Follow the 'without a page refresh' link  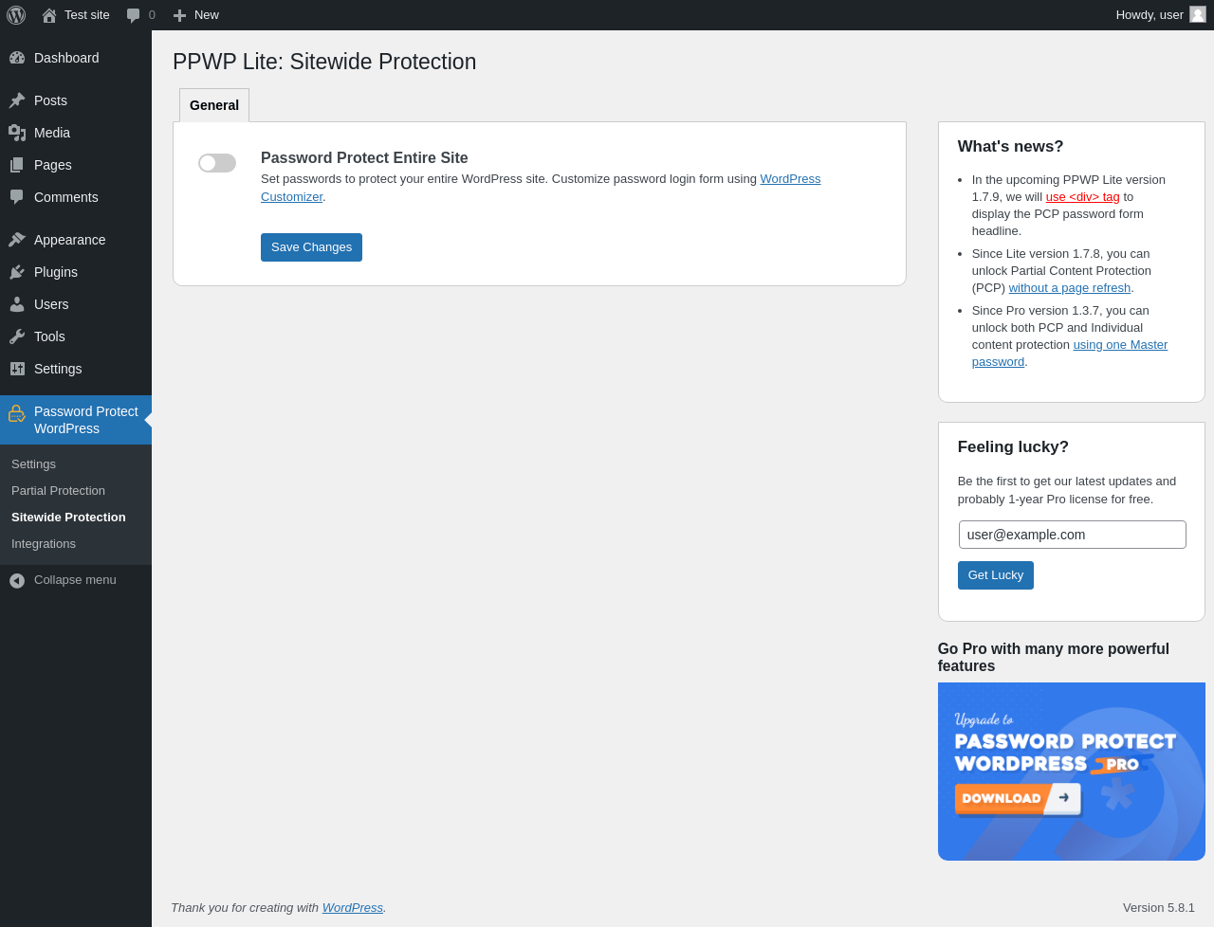tap(1069, 288)
